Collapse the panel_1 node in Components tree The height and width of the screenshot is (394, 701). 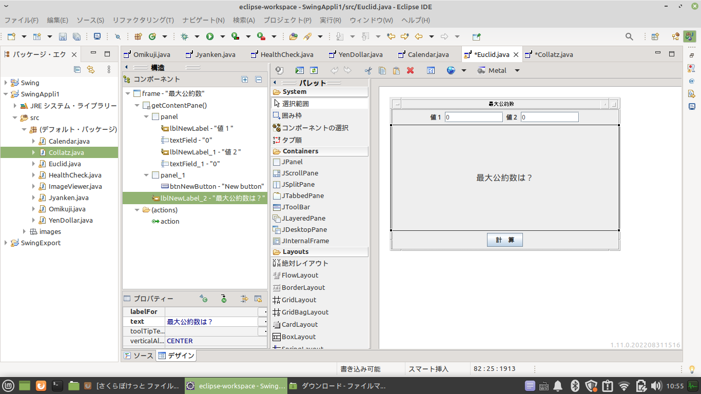[x=146, y=175]
